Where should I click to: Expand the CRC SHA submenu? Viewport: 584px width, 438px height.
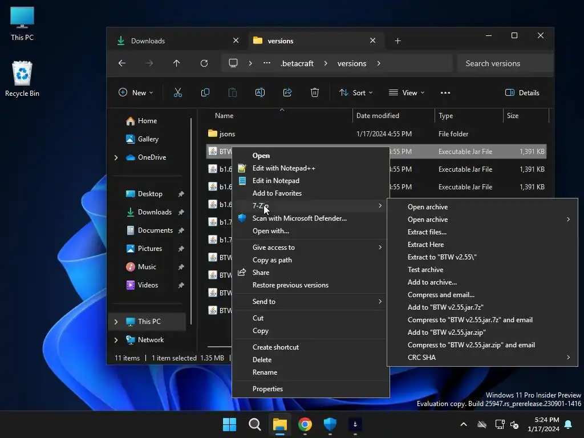coord(482,358)
